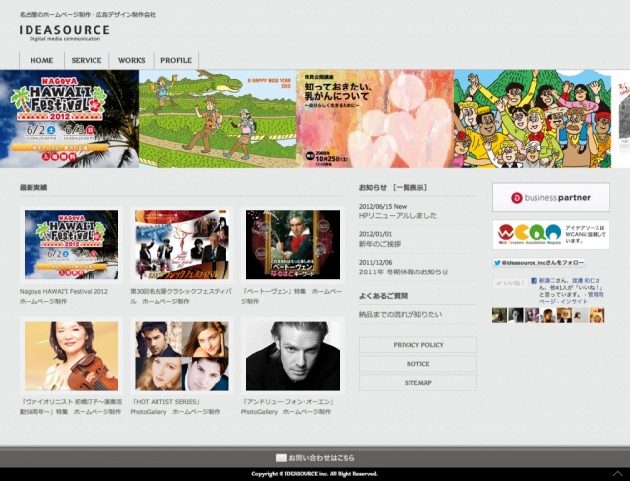Viewport: 630px width, 481px height.
Task: Click the envelope contact icon in the footer
Action: point(281,458)
